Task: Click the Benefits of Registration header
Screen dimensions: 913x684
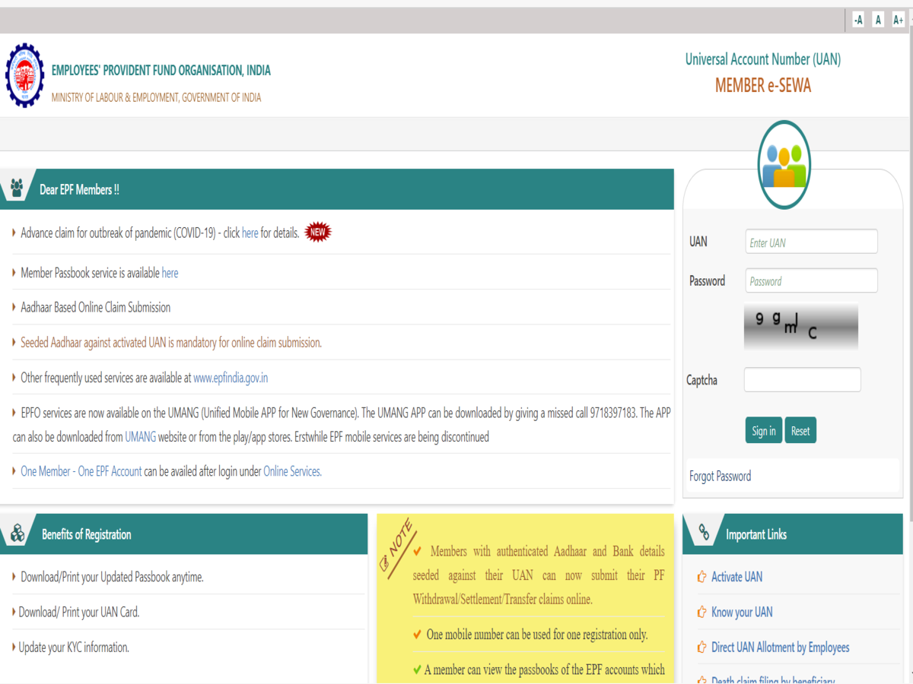Action: [x=87, y=534]
